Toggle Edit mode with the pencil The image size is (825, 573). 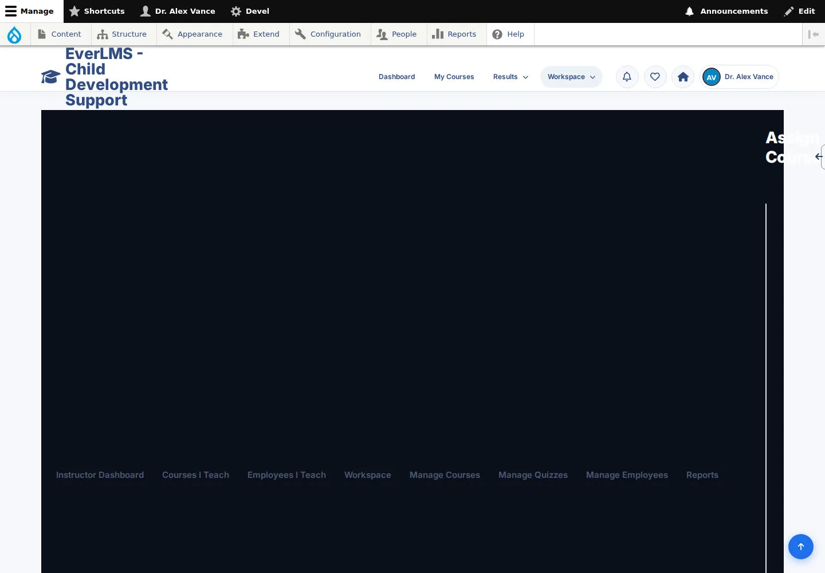(x=800, y=11)
